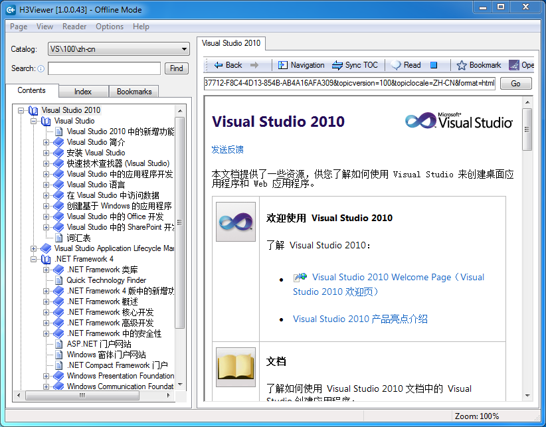Click the Bookmark star icon

pyautogui.click(x=462, y=65)
